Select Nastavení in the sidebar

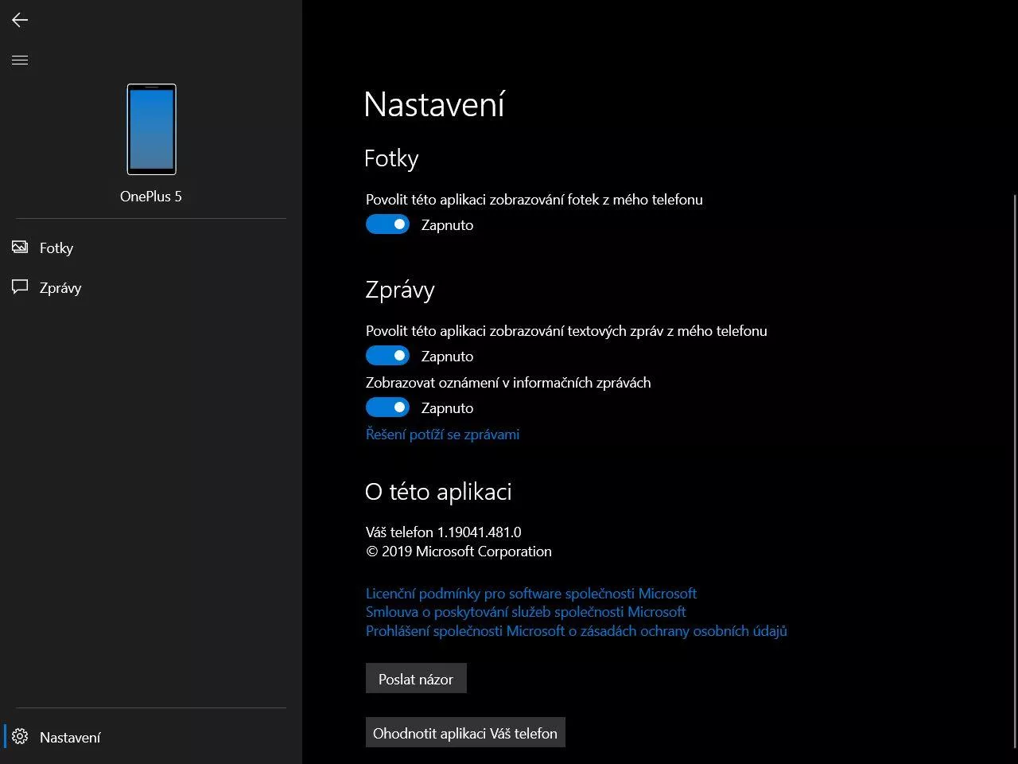click(151, 737)
